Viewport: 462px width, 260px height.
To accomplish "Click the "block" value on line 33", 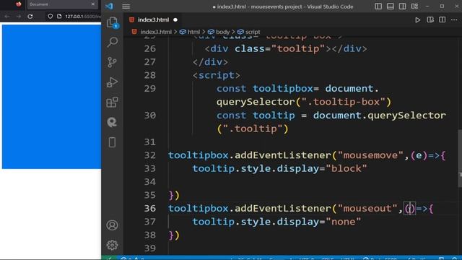I will (x=346, y=168).
